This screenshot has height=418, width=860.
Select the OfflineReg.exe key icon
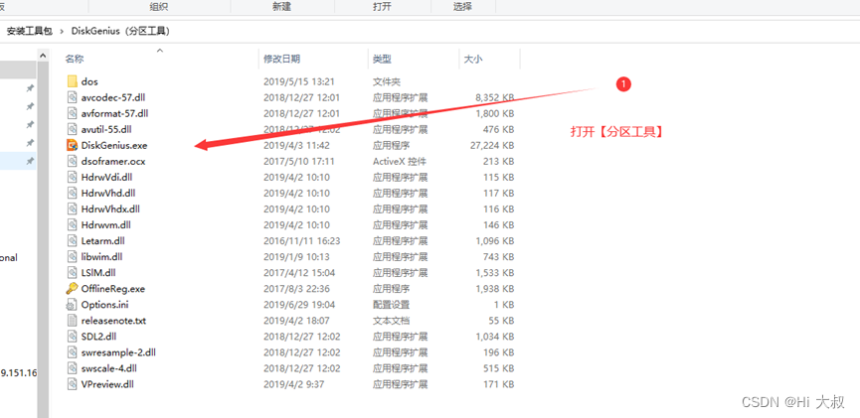72,288
